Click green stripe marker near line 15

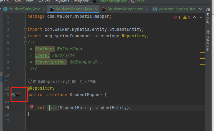[x=203, y=108]
